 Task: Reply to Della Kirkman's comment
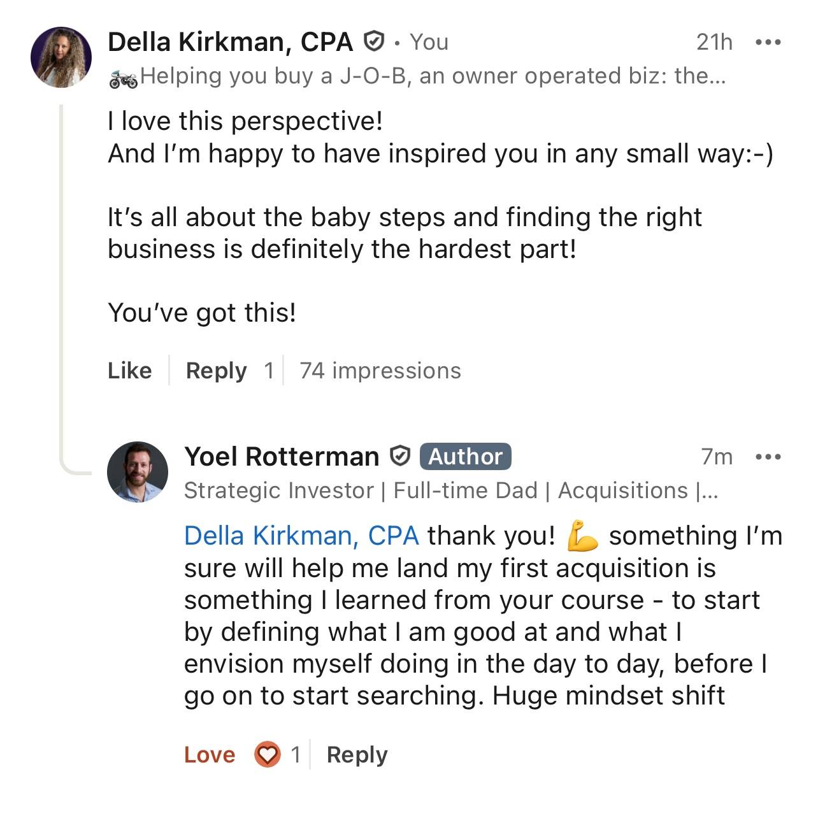tap(216, 370)
